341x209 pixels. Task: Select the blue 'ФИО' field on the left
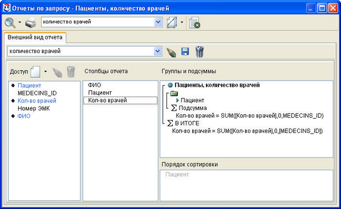[24, 116]
